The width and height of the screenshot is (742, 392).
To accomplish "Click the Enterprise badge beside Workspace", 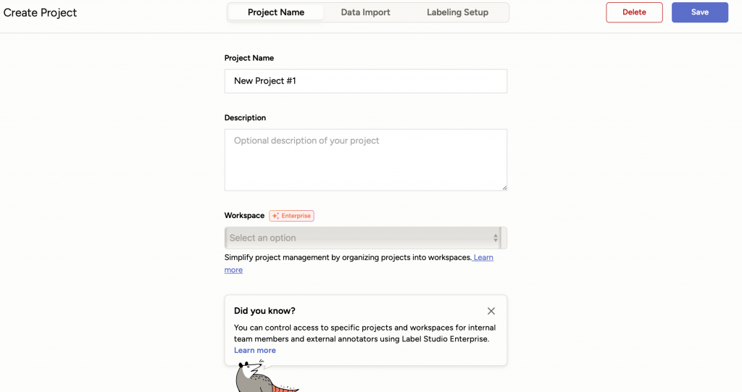I will (291, 216).
